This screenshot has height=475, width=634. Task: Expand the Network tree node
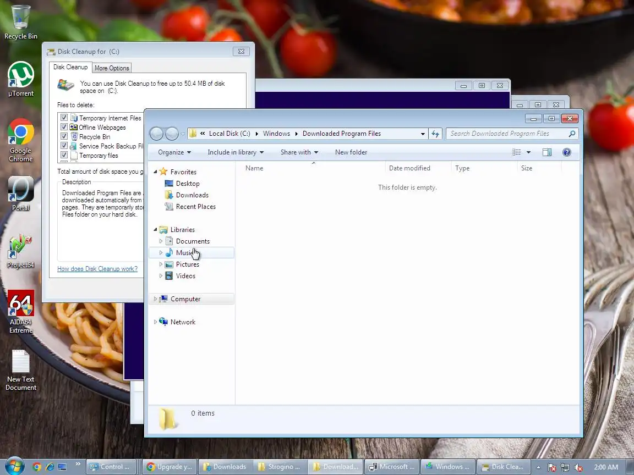coord(155,322)
